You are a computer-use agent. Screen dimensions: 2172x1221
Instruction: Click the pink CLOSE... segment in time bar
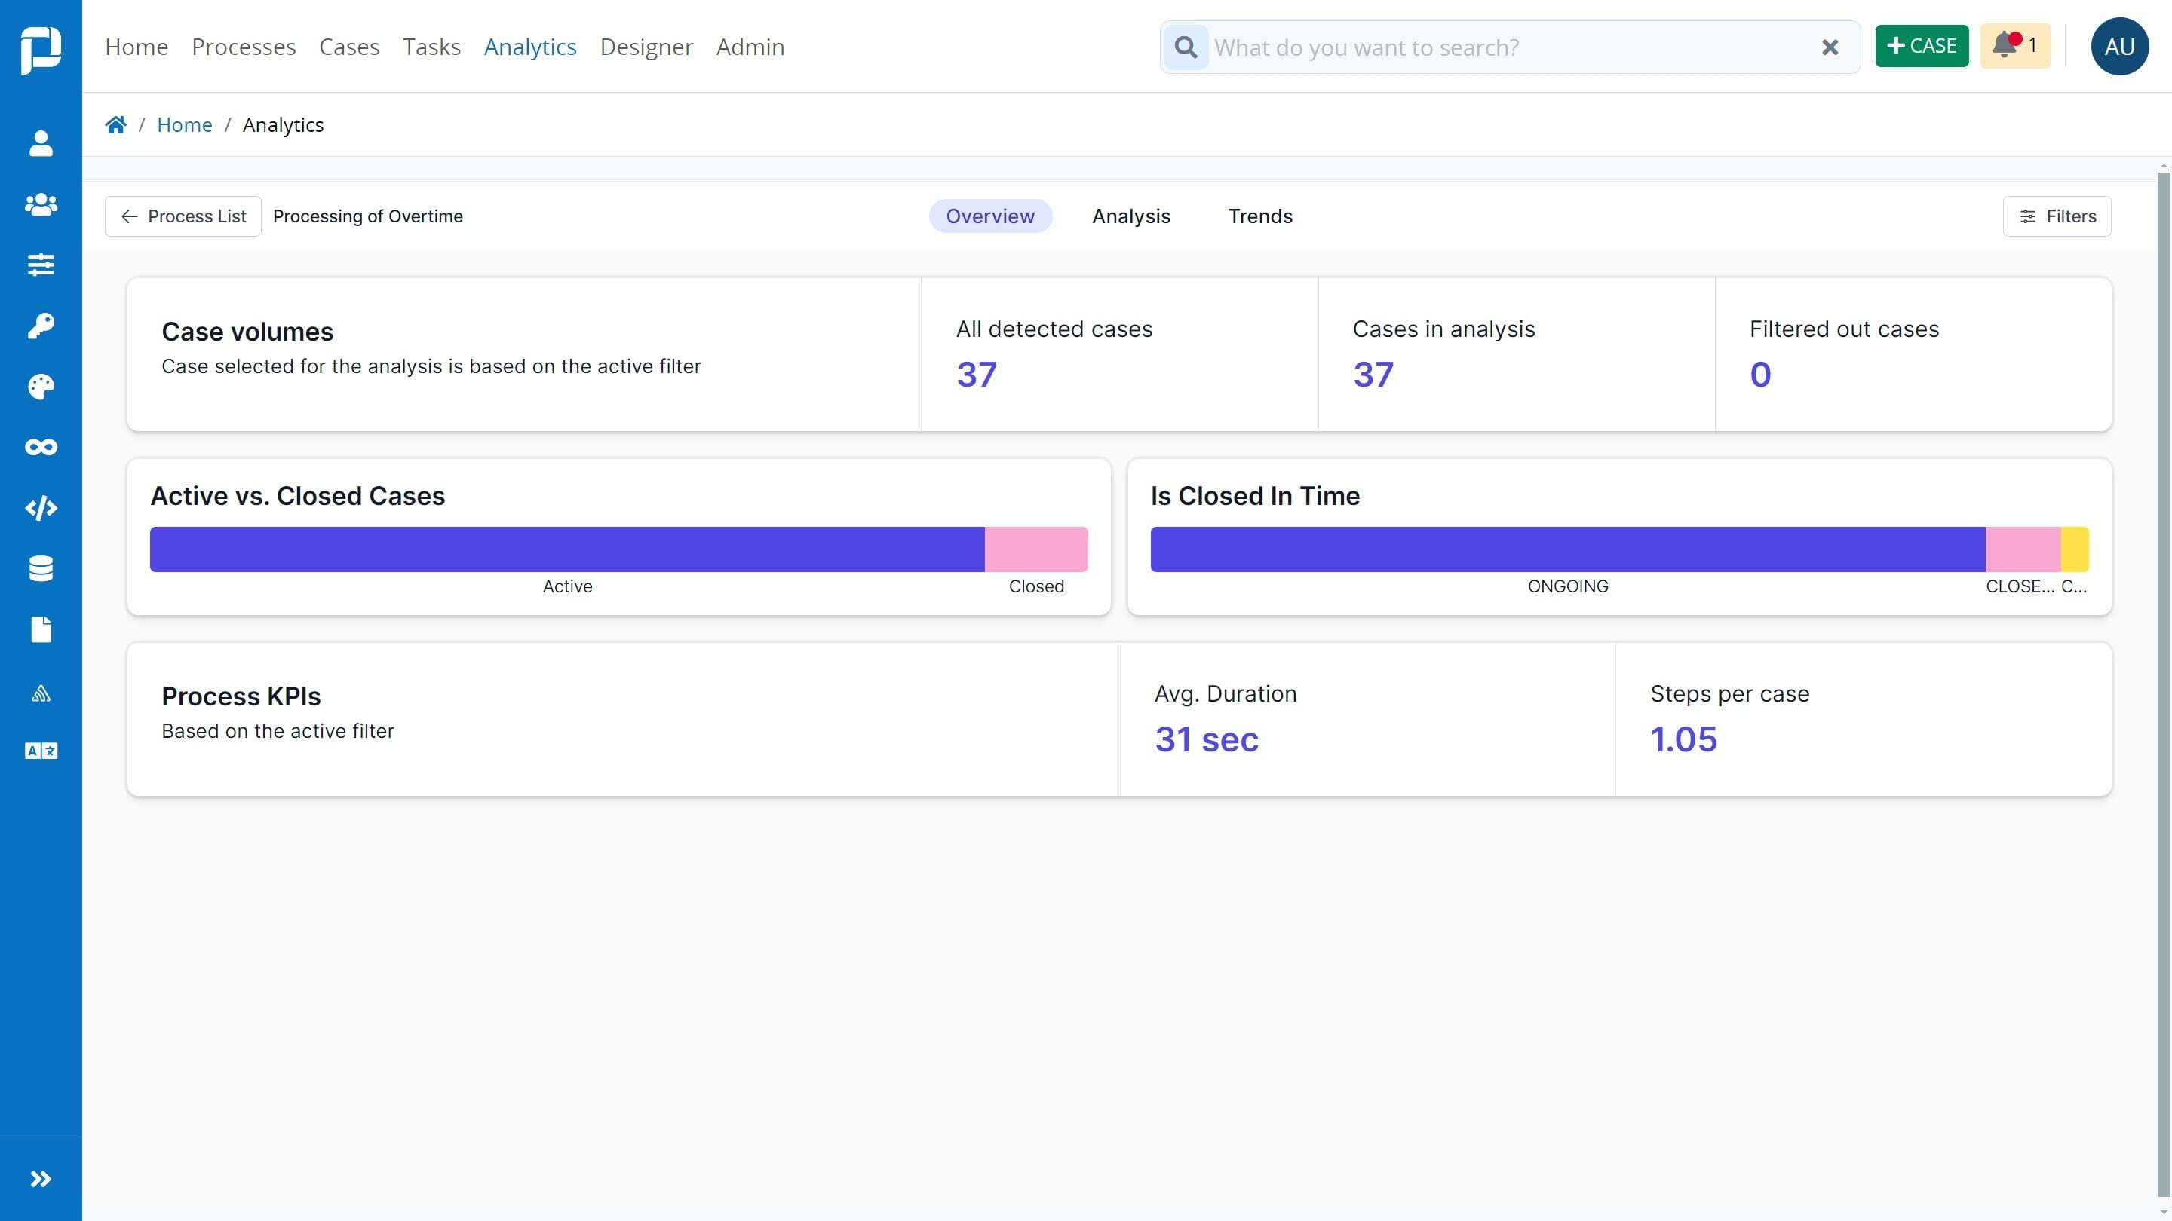point(2023,549)
